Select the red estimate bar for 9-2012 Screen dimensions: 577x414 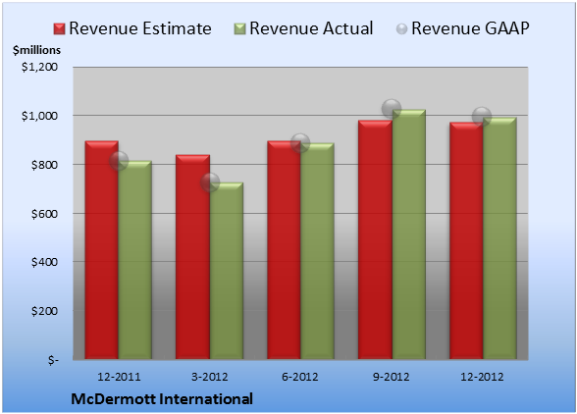click(375, 239)
